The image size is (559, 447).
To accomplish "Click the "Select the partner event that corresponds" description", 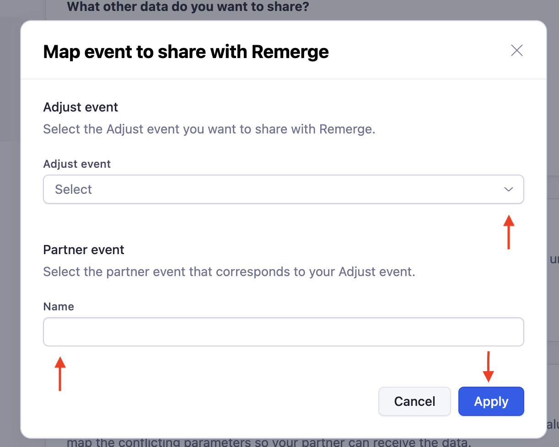I will coord(229,271).
